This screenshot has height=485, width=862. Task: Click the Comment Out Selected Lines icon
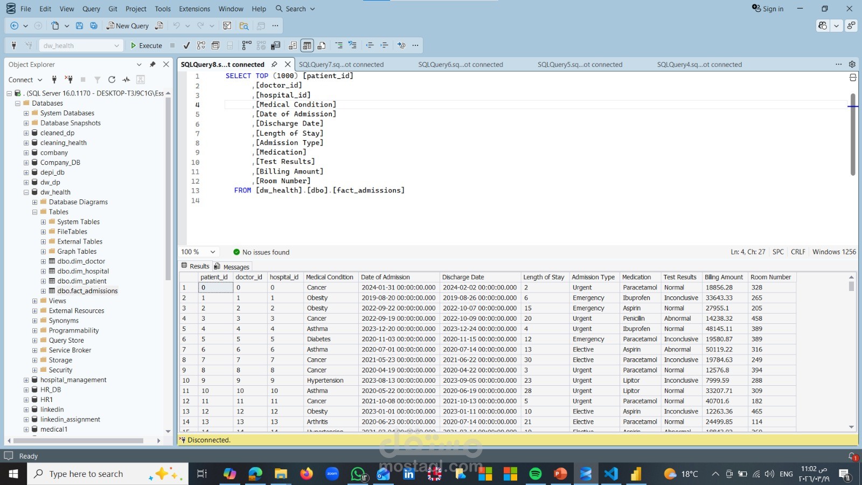click(x=339, y=46)
